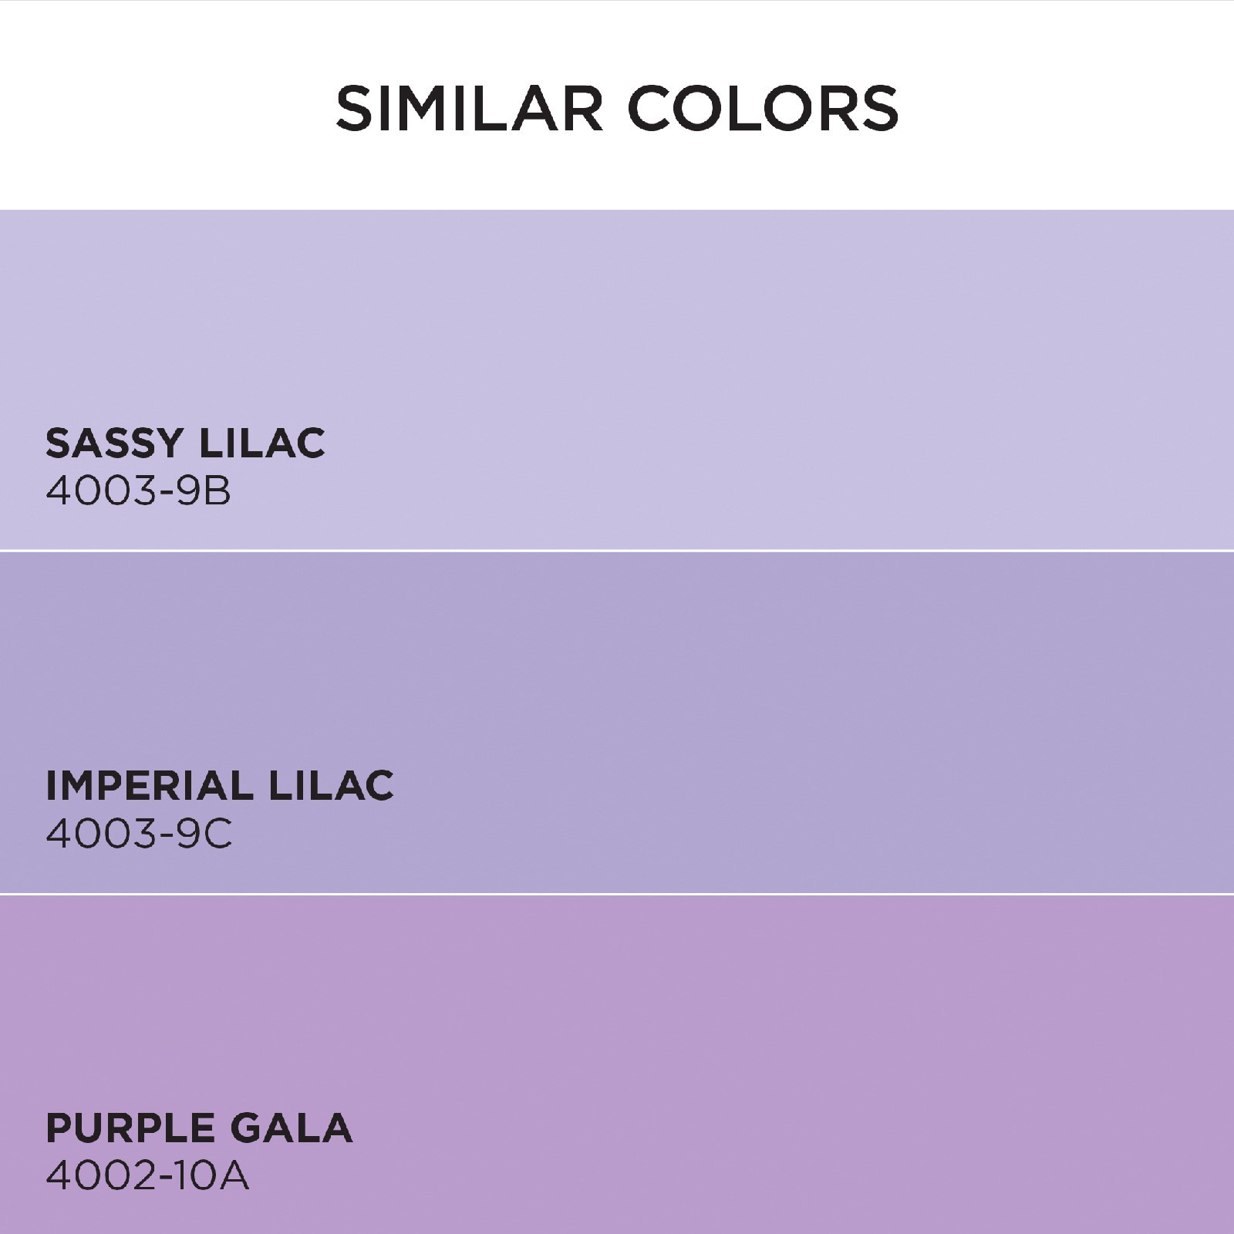Click "LILAC" in the Imperial Lilac label

coord(331,786)
